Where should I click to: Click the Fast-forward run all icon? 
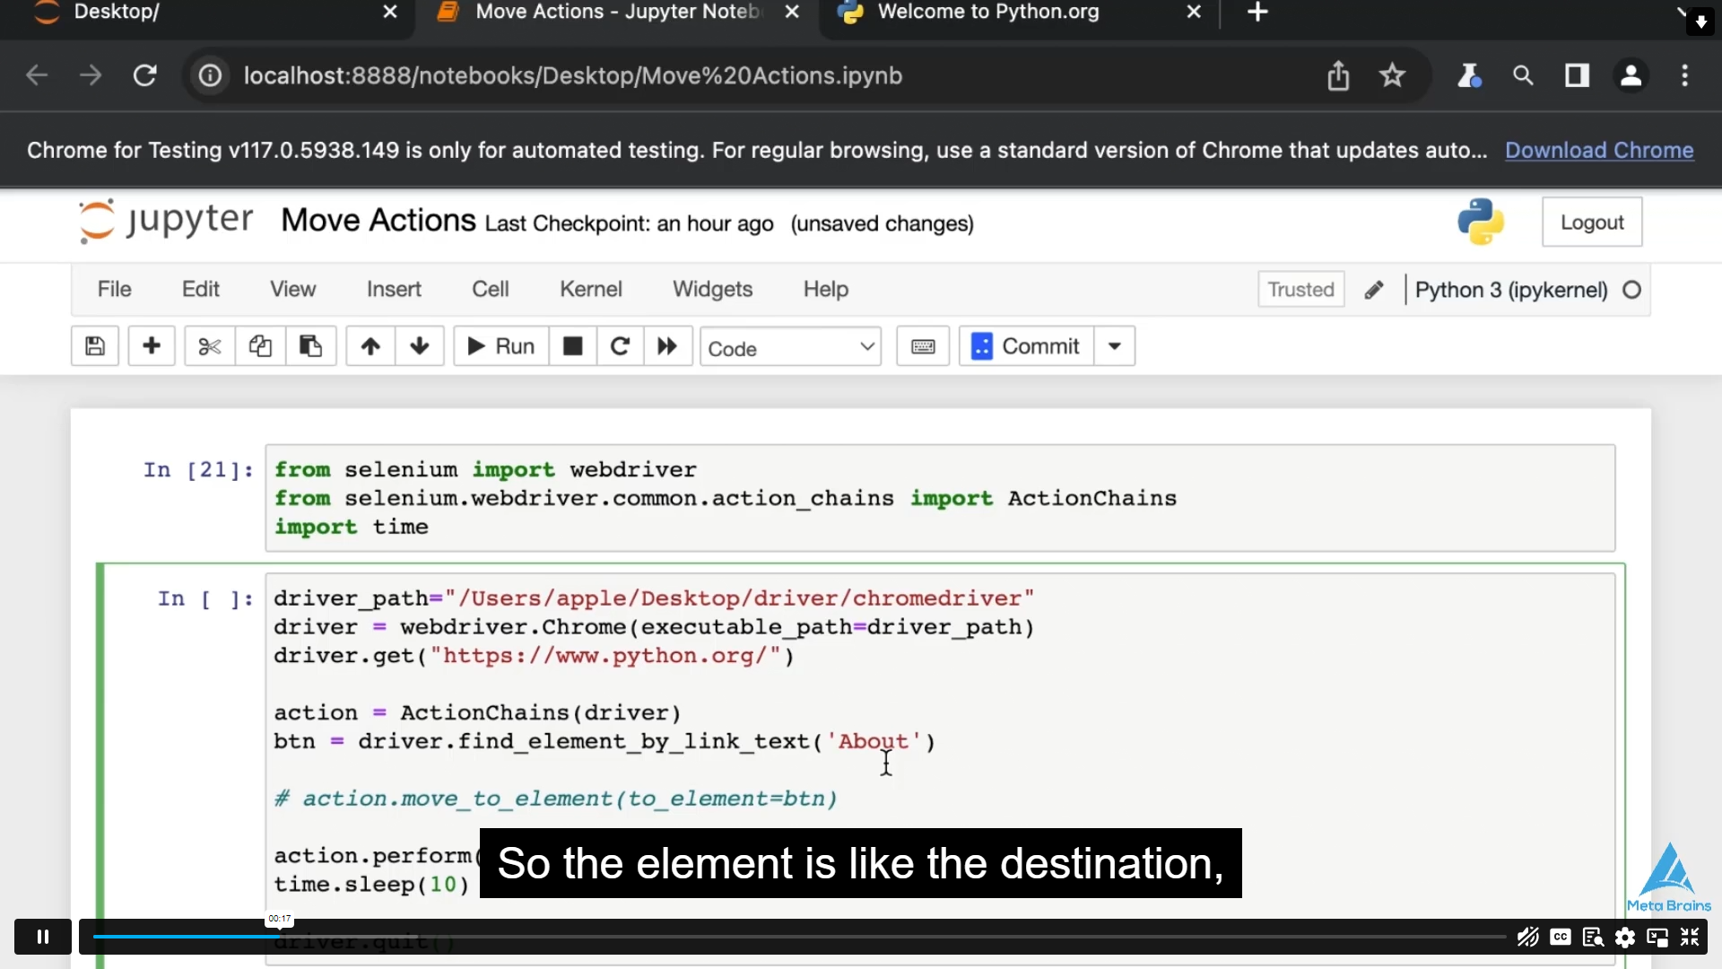(x=665, y=346)
